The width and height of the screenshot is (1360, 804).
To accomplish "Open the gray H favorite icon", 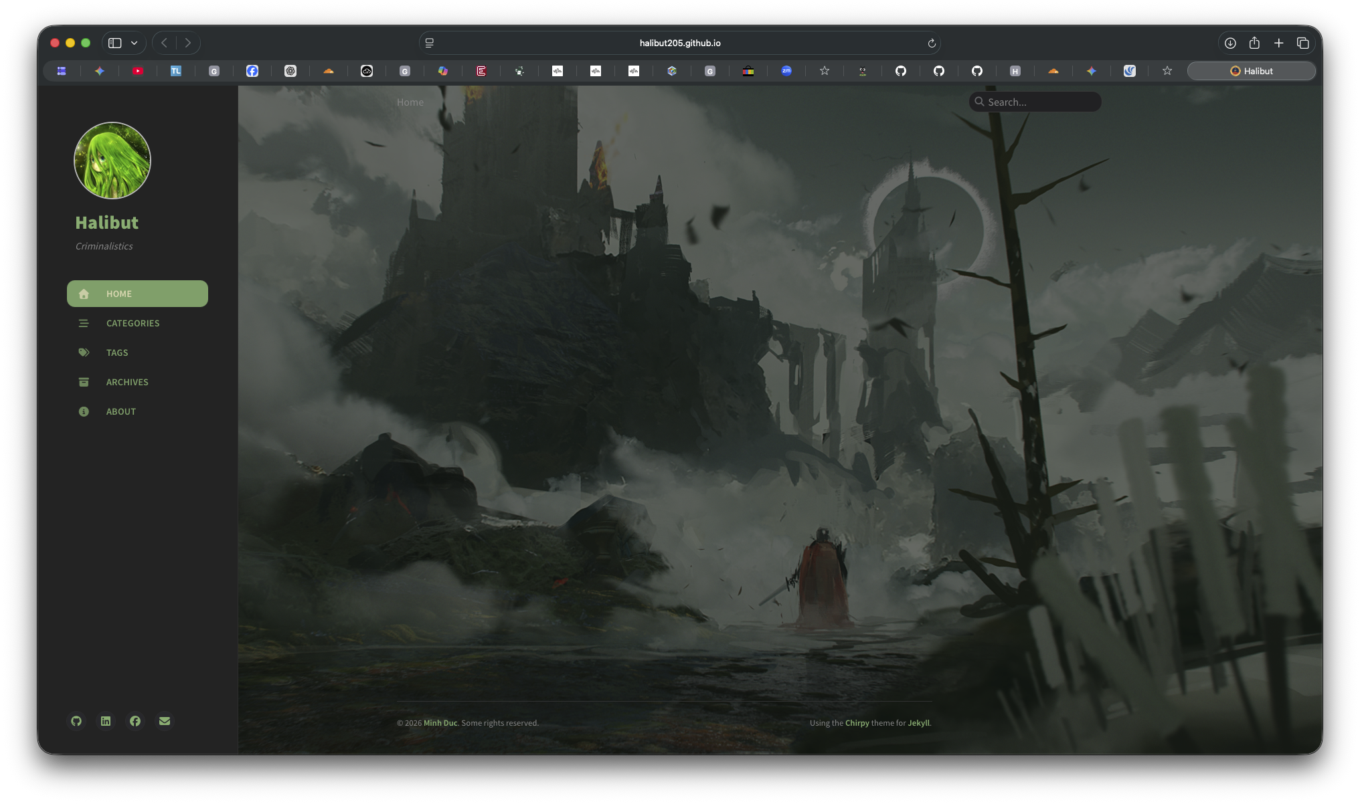I will [1015, 71].
